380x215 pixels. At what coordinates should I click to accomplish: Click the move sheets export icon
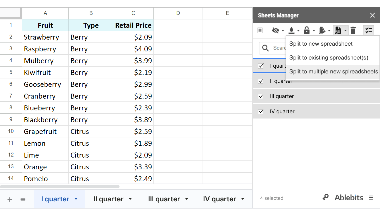(x=322, y=31)
